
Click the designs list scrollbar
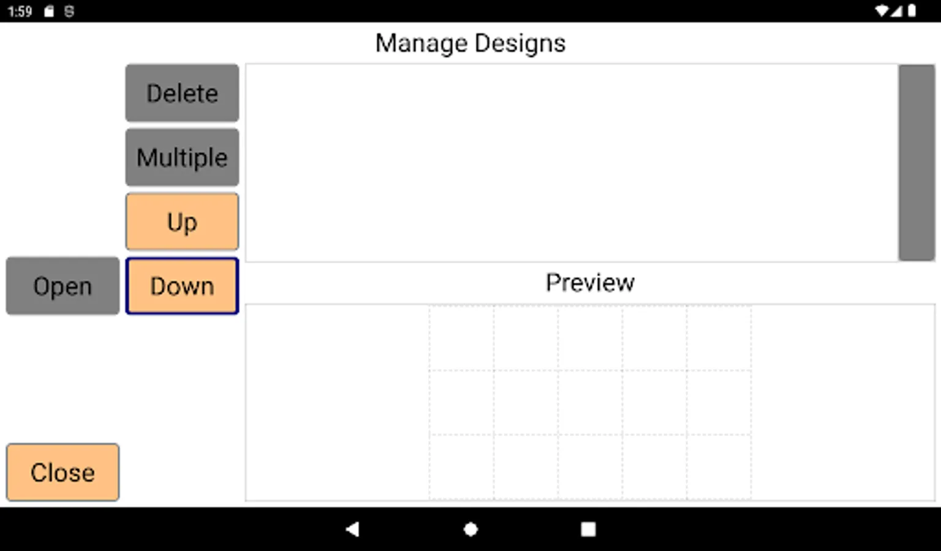point(916,163)
